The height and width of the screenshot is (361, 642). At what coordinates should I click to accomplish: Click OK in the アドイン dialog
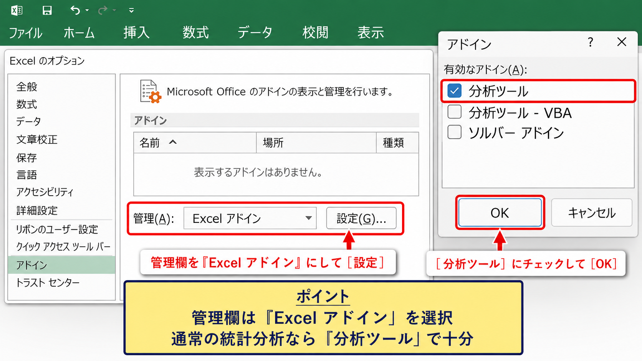point(500,213)
